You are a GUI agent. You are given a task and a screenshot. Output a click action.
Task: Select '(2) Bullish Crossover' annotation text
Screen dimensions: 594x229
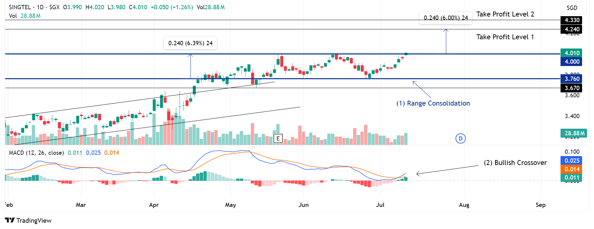[x=515, y=163]
